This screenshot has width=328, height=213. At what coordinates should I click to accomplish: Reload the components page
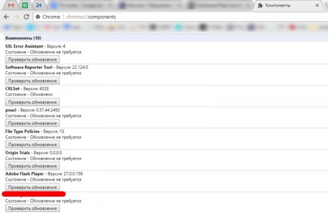point(26,17)
